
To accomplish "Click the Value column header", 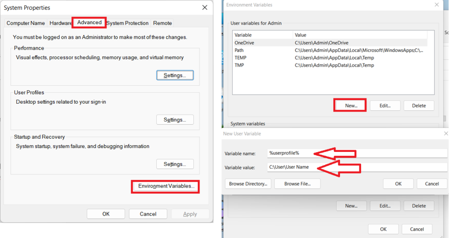I will coord(360,35).
